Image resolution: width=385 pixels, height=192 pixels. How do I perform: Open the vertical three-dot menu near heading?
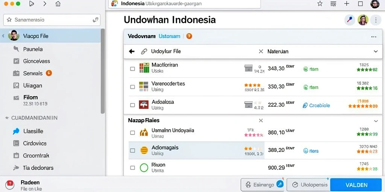(x=376, y=20)
